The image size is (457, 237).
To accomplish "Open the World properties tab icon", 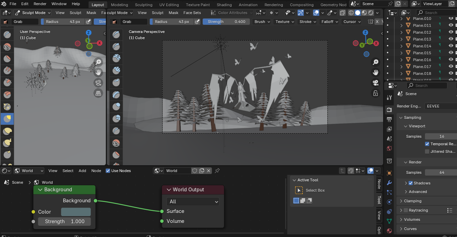I will [389, 149].
